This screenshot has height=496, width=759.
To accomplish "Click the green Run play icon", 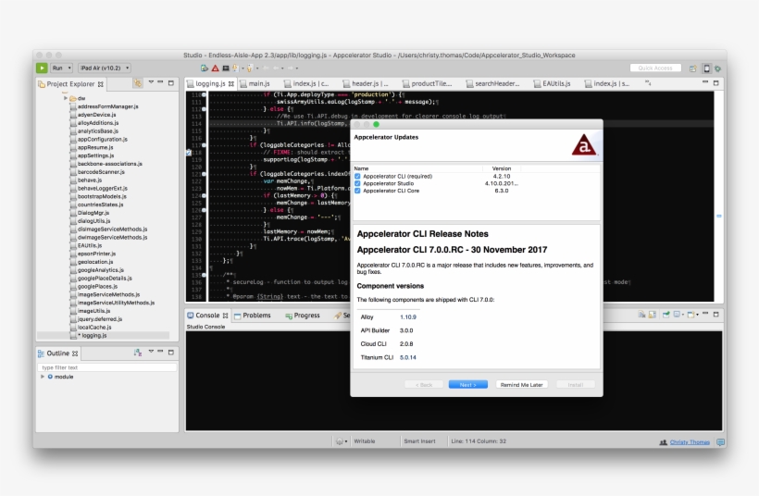I will click(x=42, y=68).
